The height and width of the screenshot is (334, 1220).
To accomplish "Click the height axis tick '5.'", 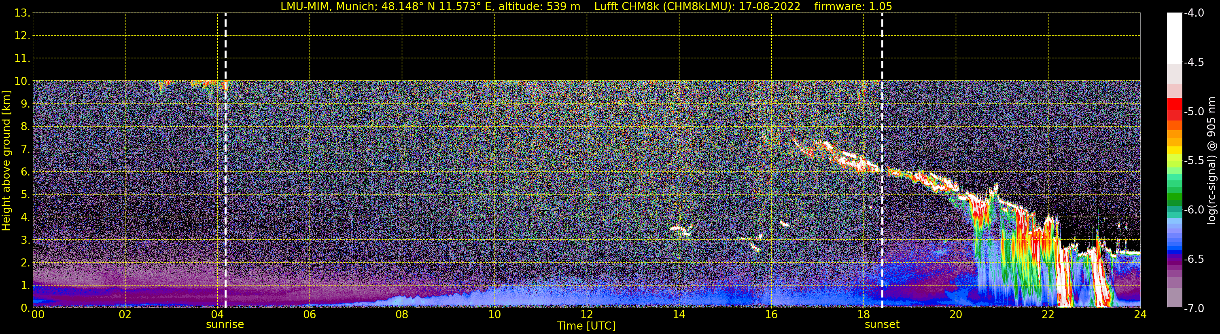I will click(25, 195).
